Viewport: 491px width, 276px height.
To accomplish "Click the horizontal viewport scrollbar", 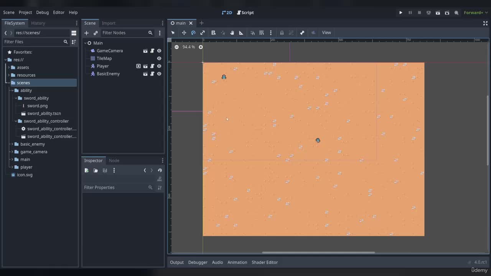I will pos(318,252).
